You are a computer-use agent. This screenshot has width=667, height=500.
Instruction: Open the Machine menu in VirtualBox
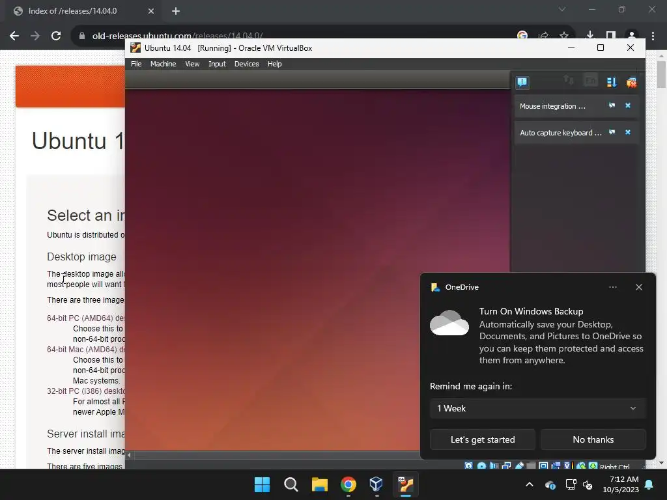click(x=163, y=64)
